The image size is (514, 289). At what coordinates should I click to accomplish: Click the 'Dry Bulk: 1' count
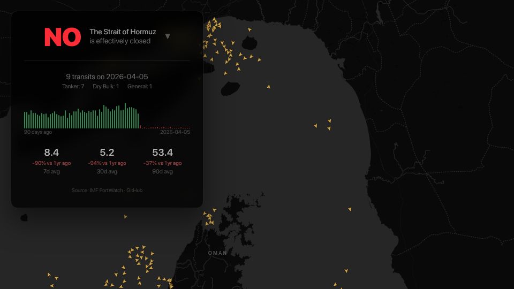coord(106,87)
